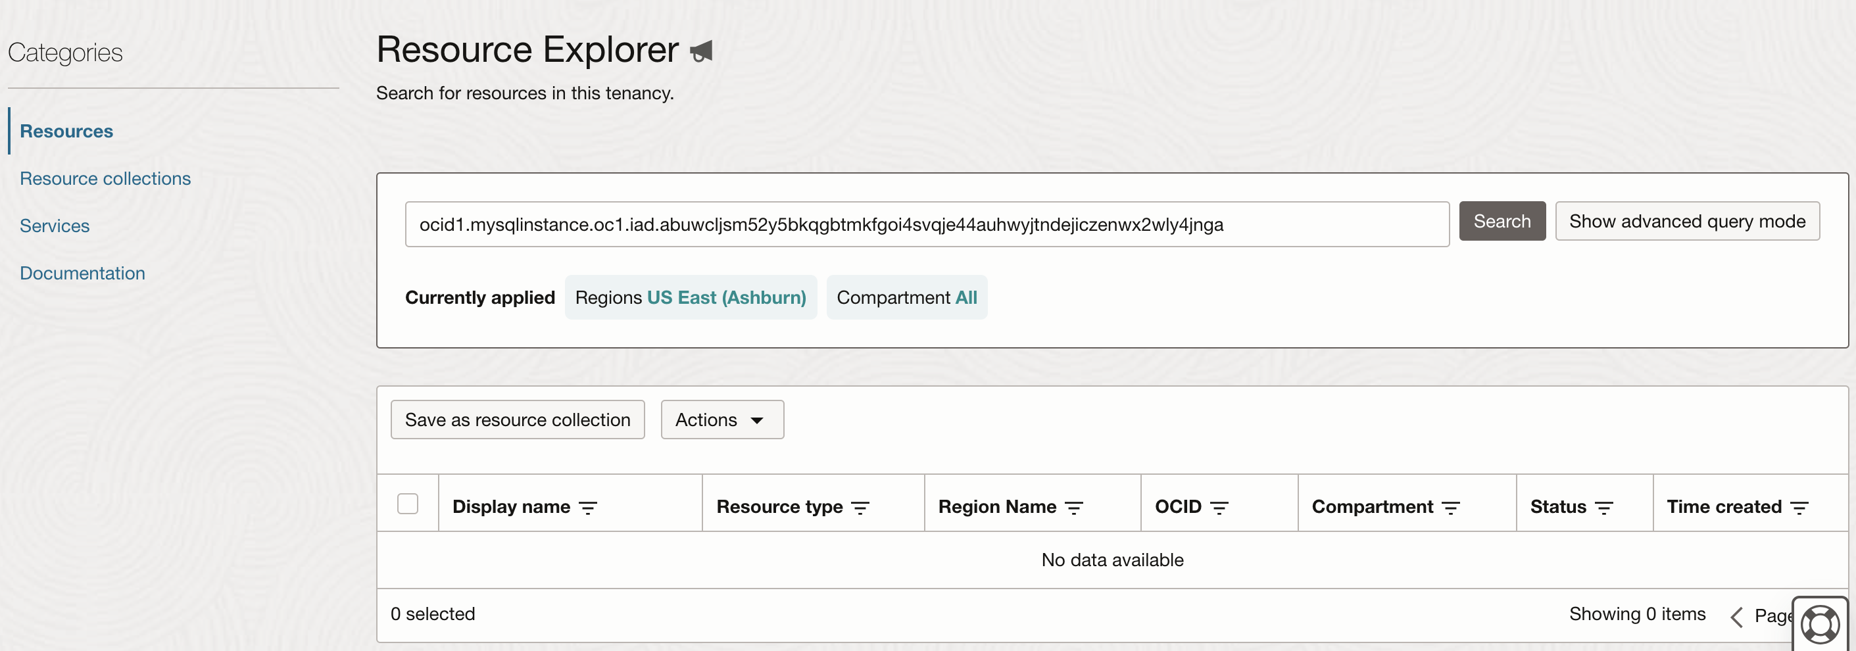This screenshot has width=1856, height=651.
Task: Open the Display name column filter
Action: point(589,506)
